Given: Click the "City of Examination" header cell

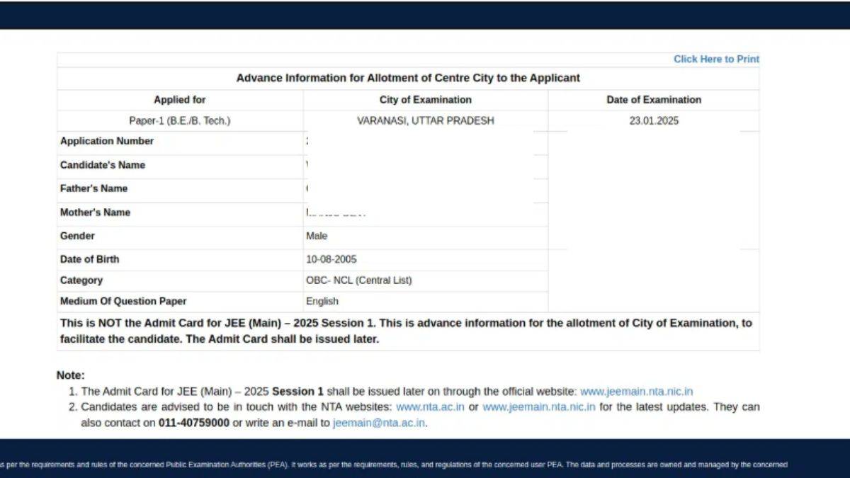Looking at the screenshot, I should pos(424,99).
